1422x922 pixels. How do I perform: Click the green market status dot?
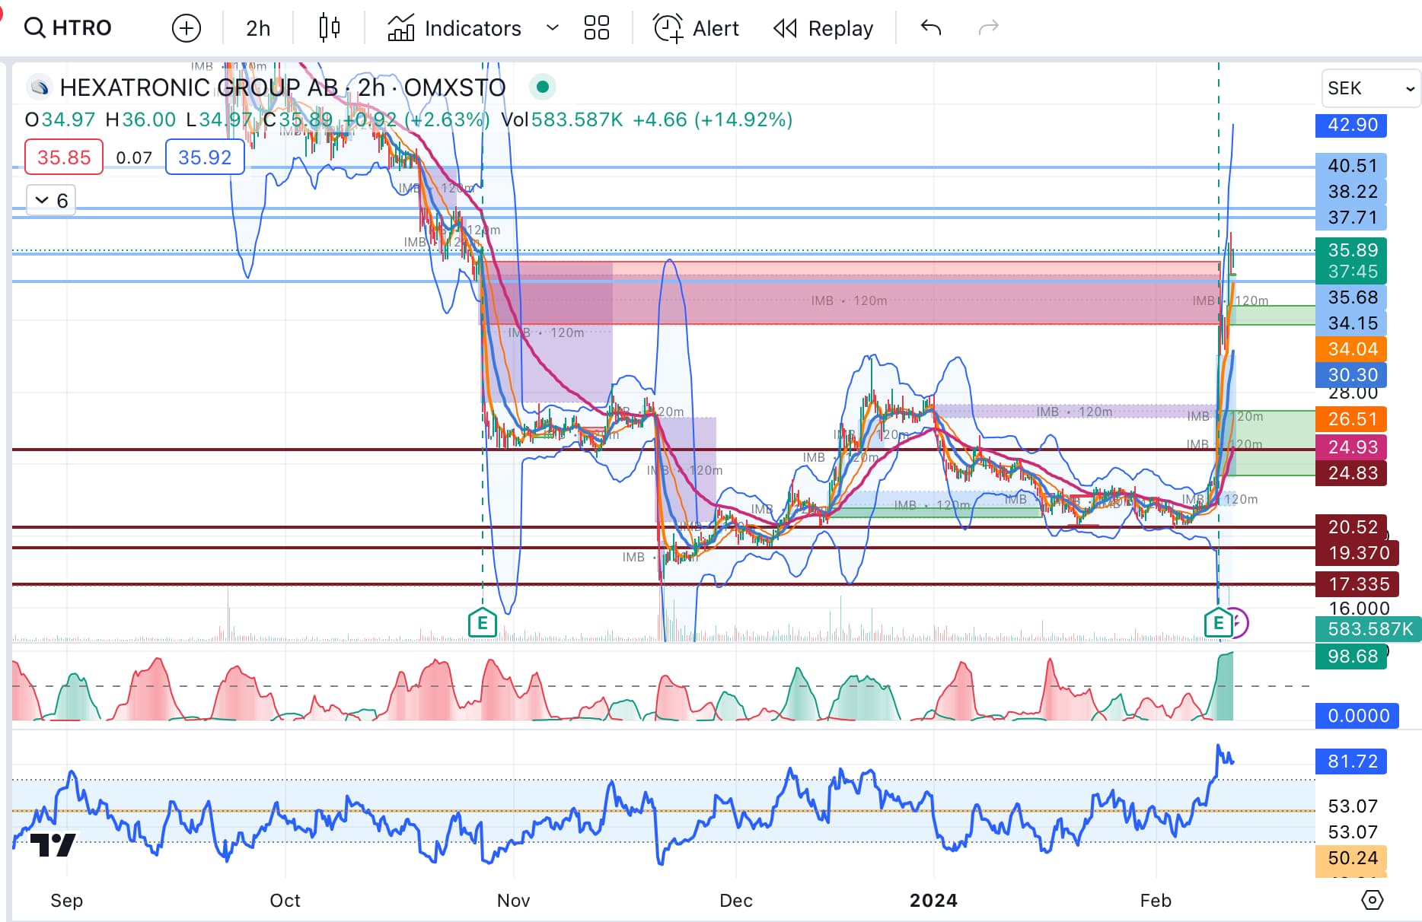[x=543, y=87]
